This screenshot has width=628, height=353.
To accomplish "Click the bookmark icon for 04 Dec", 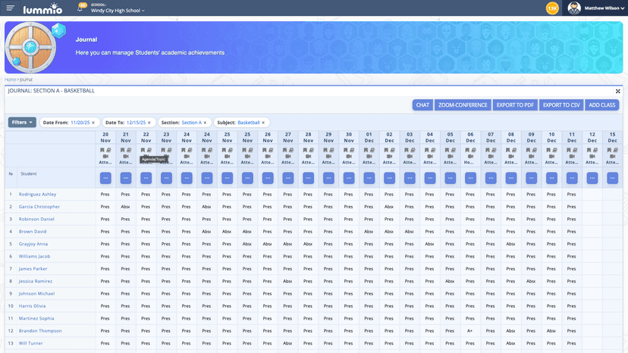I will tap(427, 150).
